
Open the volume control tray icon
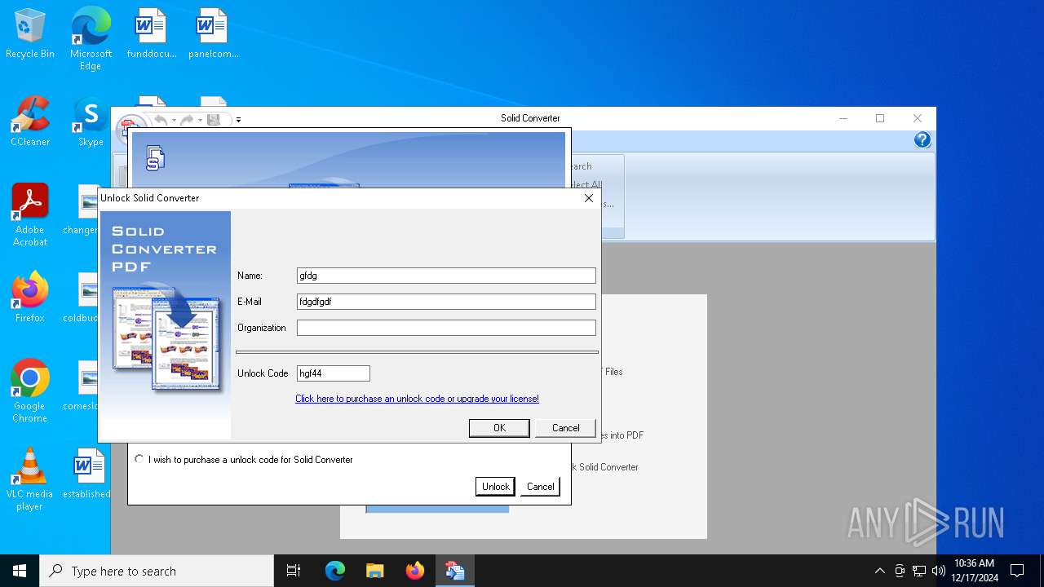pos(939,571)
